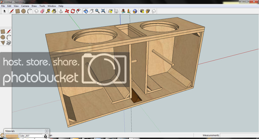Screen dimensions: 259x139
Task: Click the Color_007 material name field
Action: pyautogui.click(x=31, y=136)
